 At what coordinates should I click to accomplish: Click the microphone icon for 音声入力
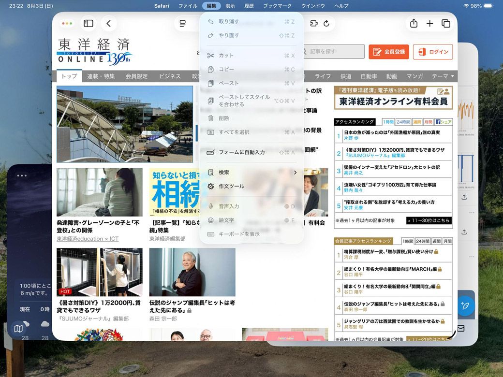pyautogui.click(x=210, y=206)
